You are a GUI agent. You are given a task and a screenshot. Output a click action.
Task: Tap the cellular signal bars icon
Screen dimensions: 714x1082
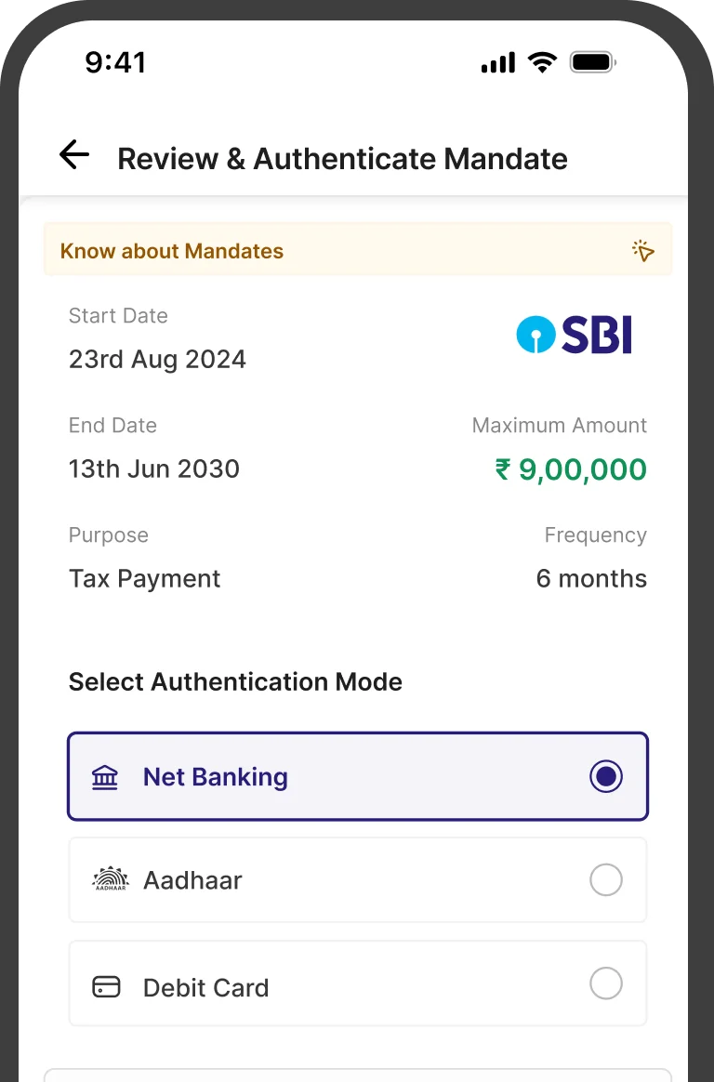pyautogui.click(x=498, y=62)
